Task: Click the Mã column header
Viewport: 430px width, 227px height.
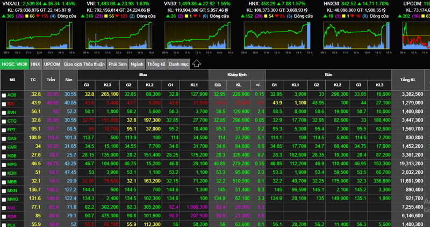Action: 12,80
